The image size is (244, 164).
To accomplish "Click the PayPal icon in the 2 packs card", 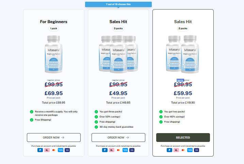I will [x=169, y=150].
